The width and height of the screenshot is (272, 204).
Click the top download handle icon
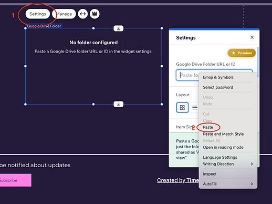click(119, 28)
